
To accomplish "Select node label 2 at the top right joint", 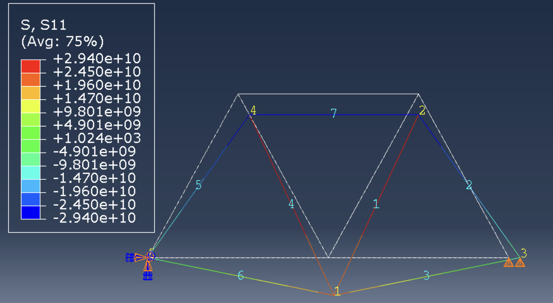I will point(422,110).
